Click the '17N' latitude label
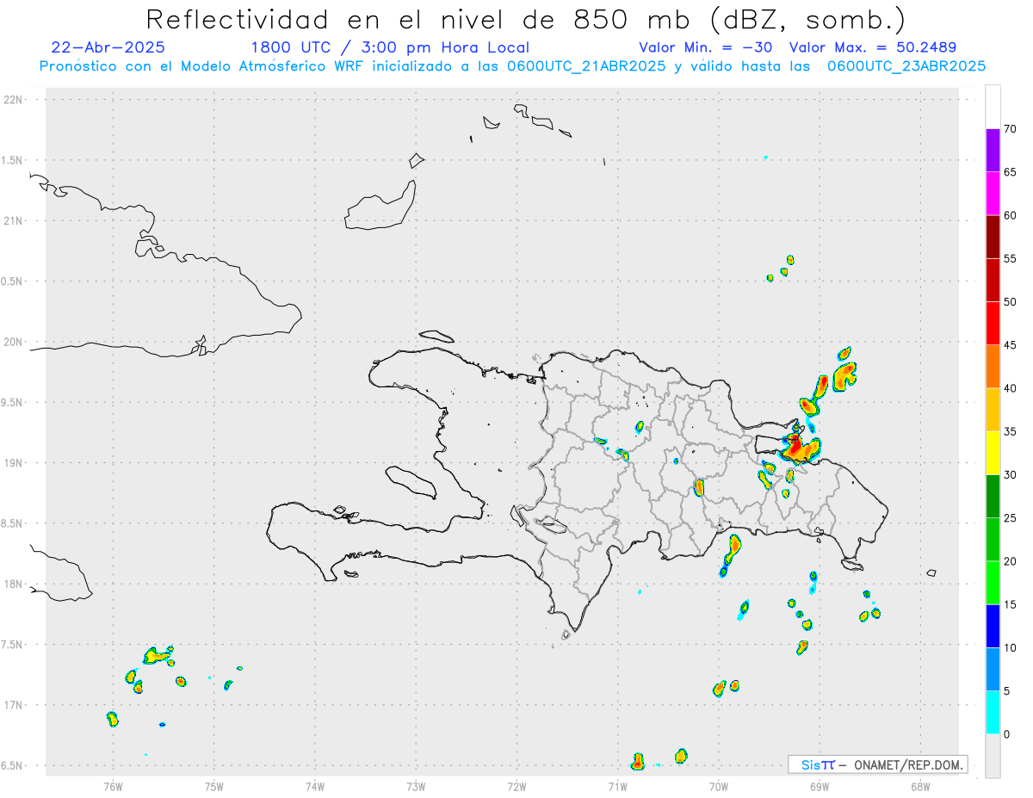Image resolution: width=1033 pixels, height=798 pixels. pos(15,705)
